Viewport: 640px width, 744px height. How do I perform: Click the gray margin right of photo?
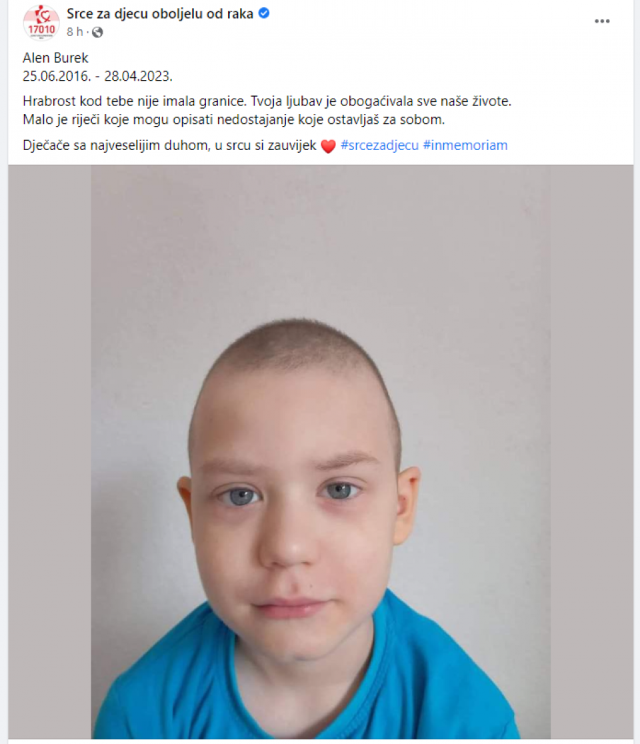tap(591, 452)
